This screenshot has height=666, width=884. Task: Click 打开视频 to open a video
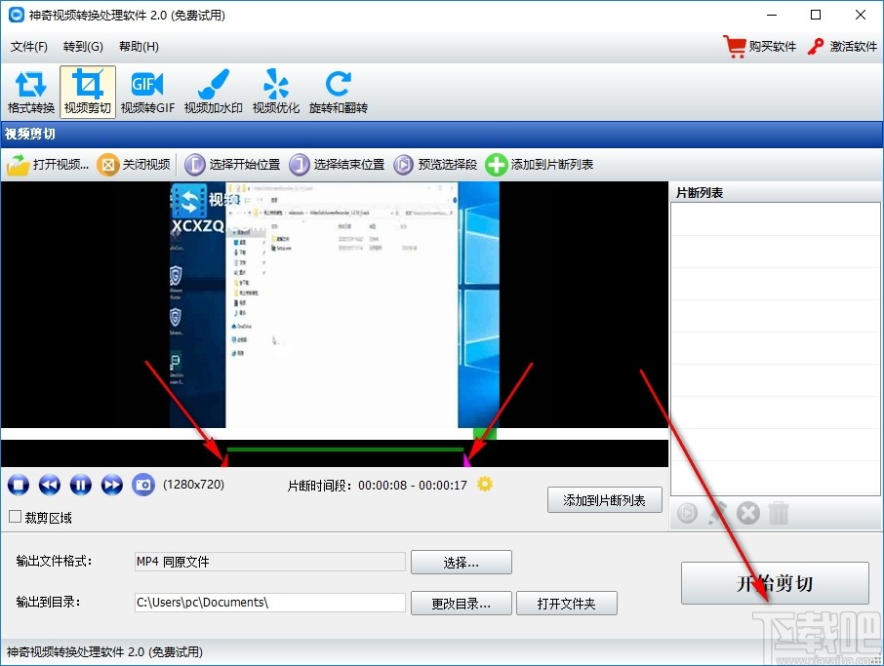[48, 165]
